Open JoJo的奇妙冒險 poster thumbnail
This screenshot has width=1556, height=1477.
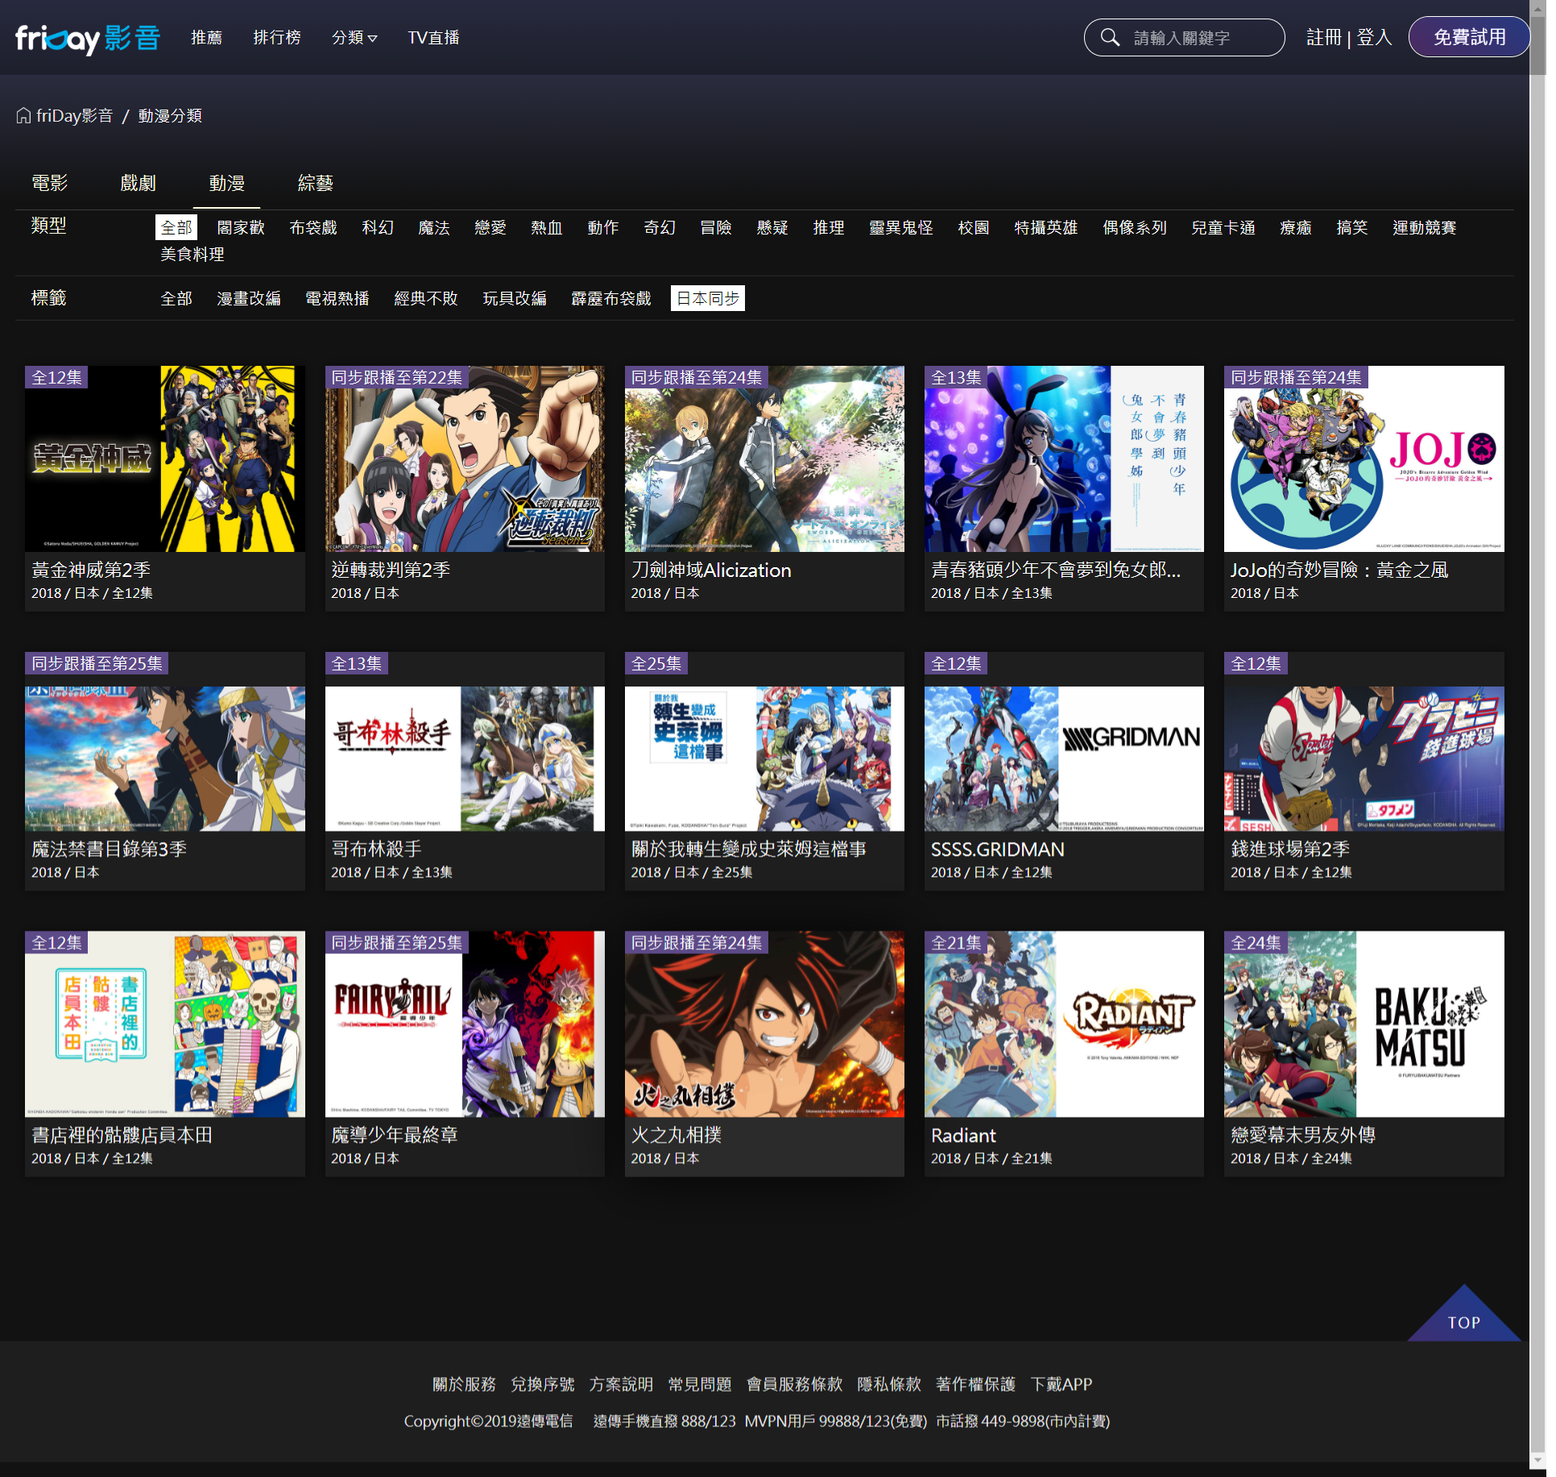tap(1363, 459)
